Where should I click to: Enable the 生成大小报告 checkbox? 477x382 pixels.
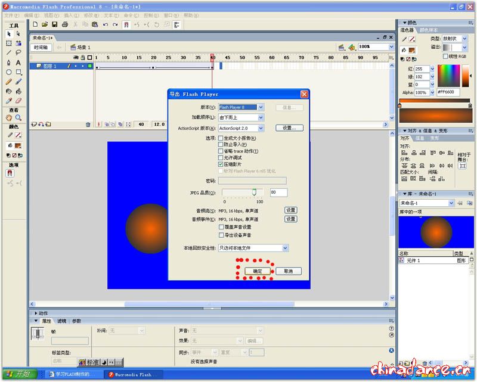(x=221, y=138)
